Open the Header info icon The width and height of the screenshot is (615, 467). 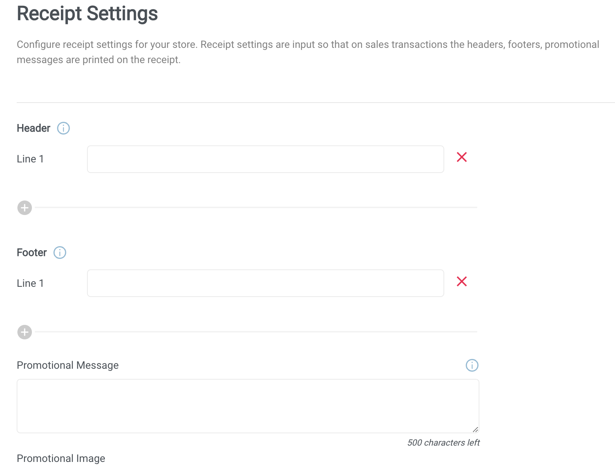(63, 128)
